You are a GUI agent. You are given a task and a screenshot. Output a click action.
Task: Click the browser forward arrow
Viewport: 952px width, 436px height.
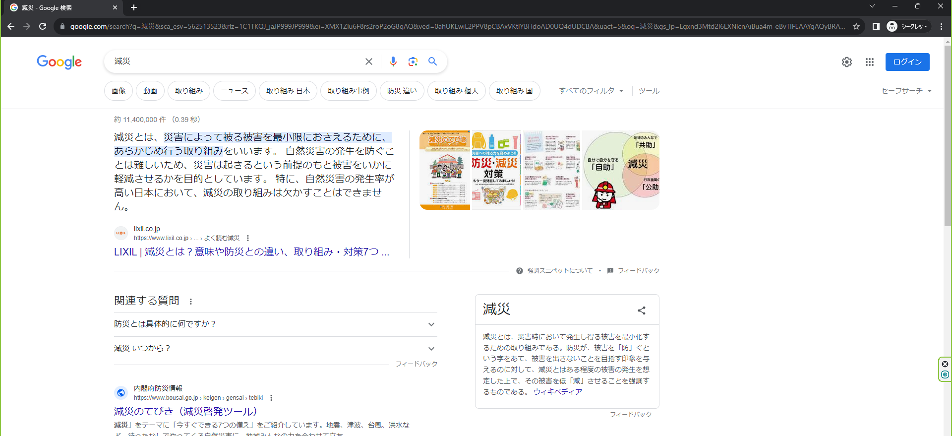(x=27, y=26)
